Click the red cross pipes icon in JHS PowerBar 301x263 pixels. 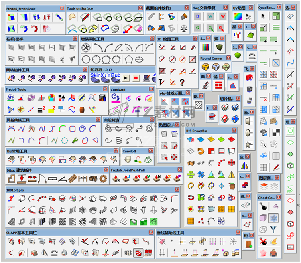(x=232, y=163)
